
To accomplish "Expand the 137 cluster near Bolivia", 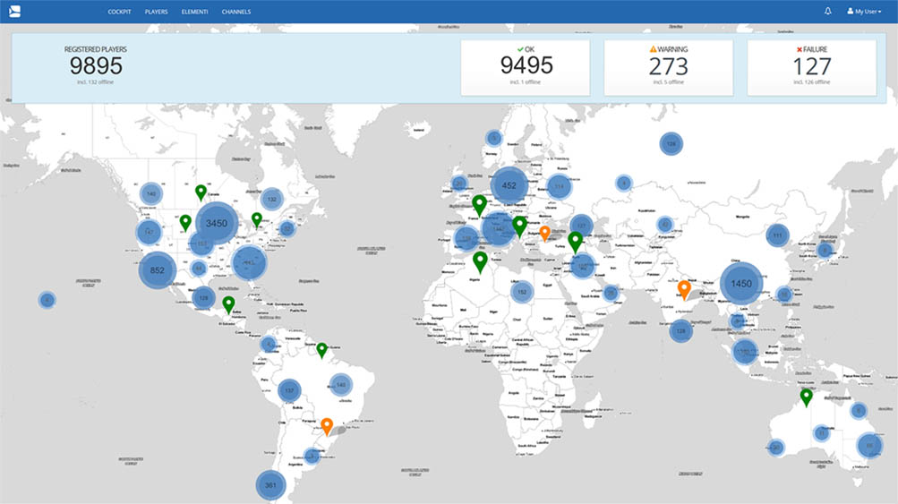I will [289, 390].
